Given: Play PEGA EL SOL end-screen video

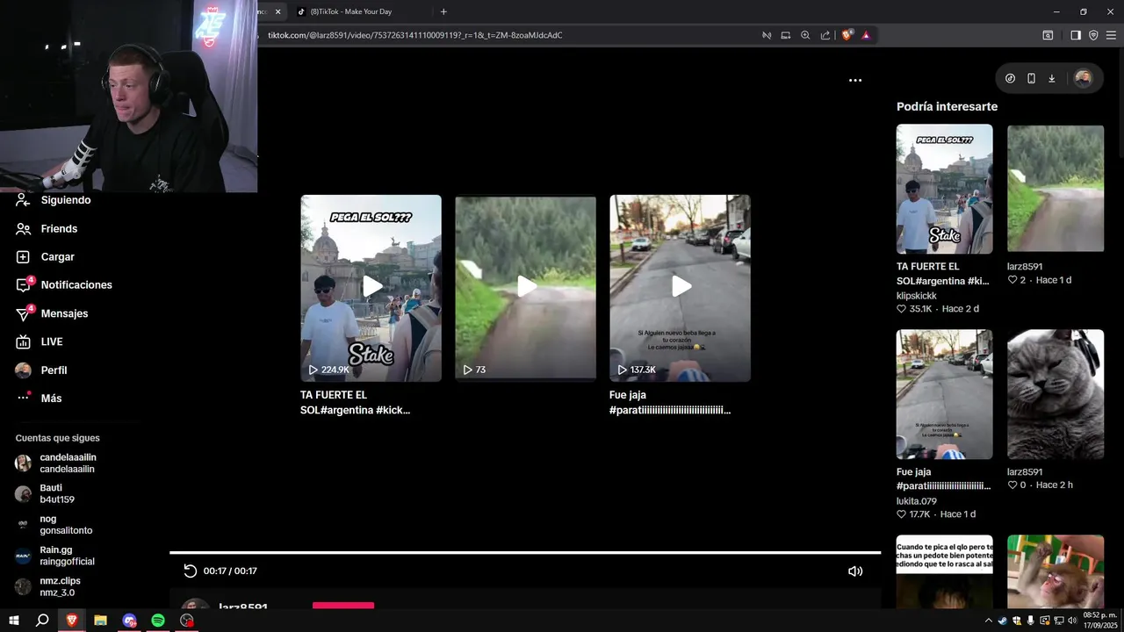Looking at the screenshot, I should pos(371,288).
